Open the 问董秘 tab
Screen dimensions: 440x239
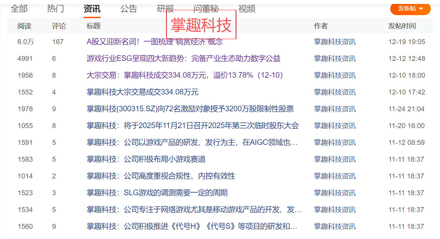[x=206, y=9]
